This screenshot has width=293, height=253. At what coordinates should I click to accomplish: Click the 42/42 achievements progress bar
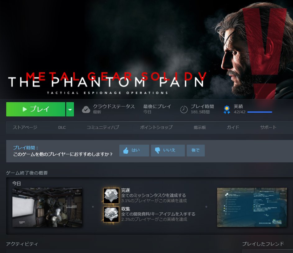coord(259,112)
